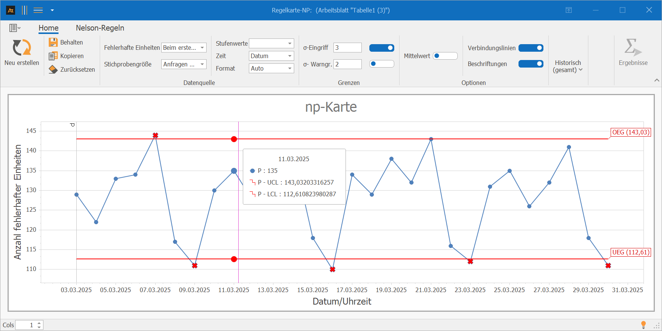Viewport: 662px width, 331px height.
Task: Click the σ-Warngr. value field
Action: click(x=347, y=64)
